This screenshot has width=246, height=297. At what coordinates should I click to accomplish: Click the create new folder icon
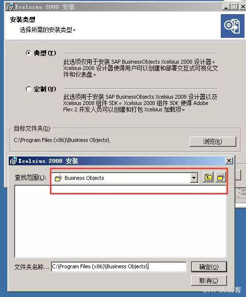[x=221, y=177]
